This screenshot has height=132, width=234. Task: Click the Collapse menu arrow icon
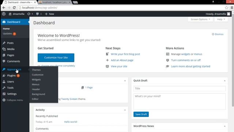pyautogui.click(x=4, y=100)
